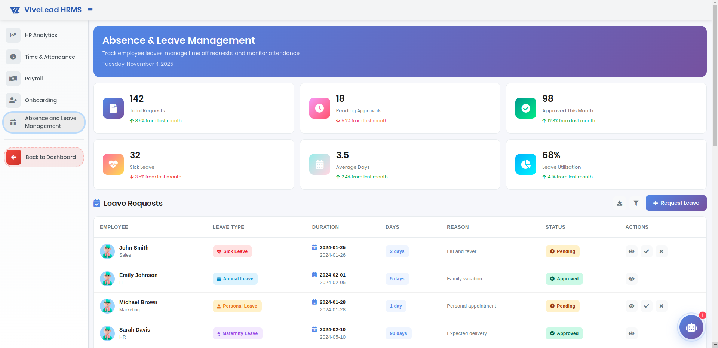This screenshot has width=718, height=348.
Task: View Sarah Davis's maternity leave request
Action: point(632,333)
